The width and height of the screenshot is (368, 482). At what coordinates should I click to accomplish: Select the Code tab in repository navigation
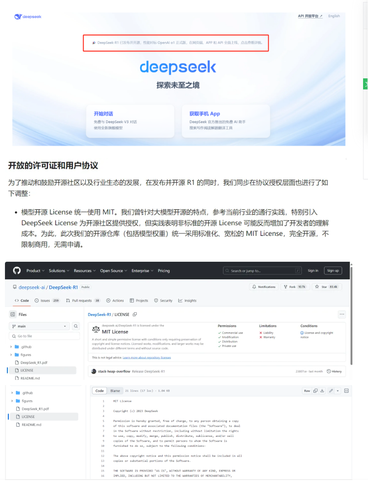click(x=21, y=301)
